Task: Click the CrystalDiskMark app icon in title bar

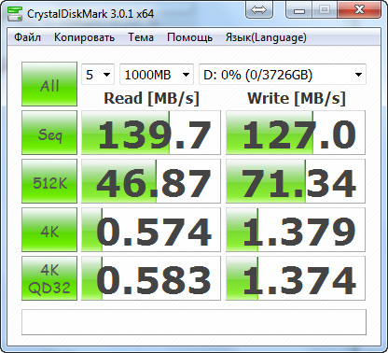Action: [x=15, y=13]
